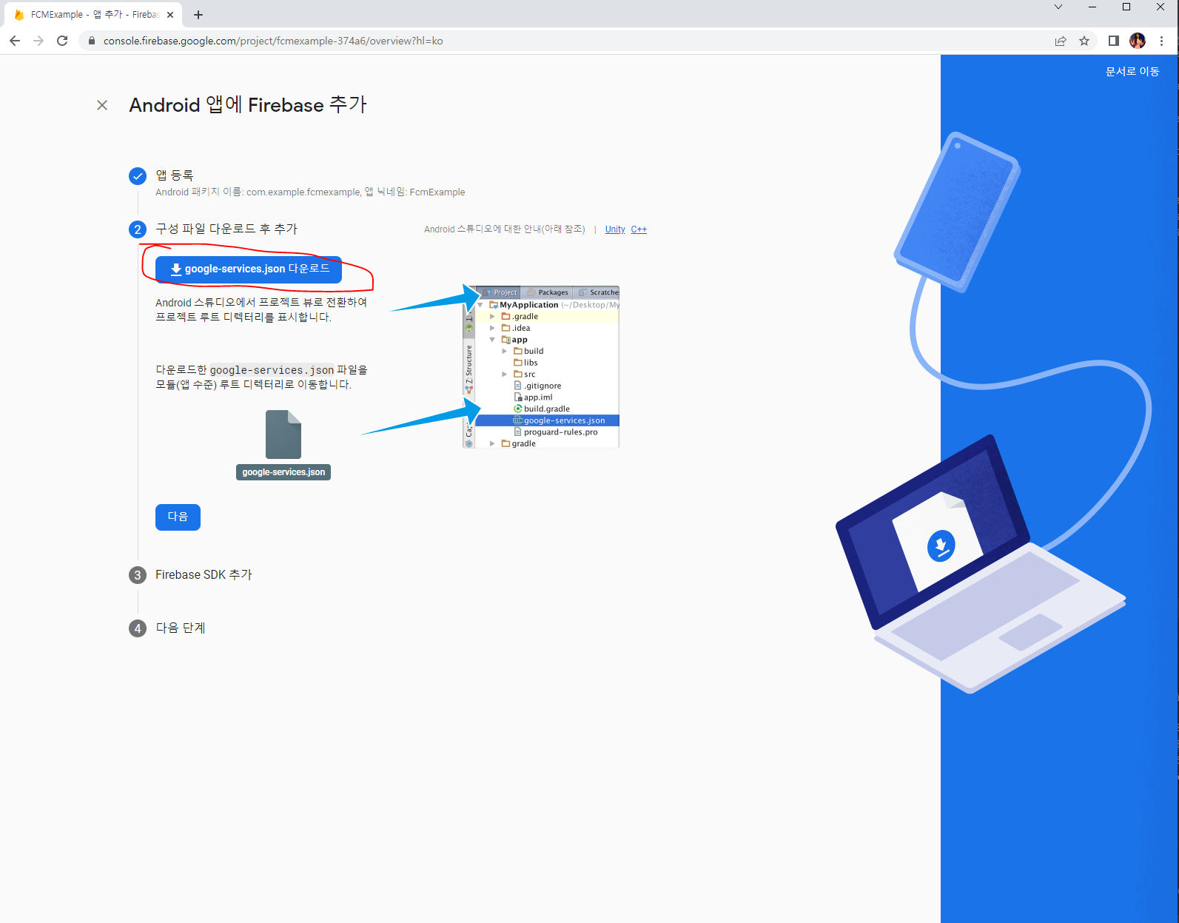Click the Android Studio project tree screenshot
1179x923 pixels.
tap(541, 367)
